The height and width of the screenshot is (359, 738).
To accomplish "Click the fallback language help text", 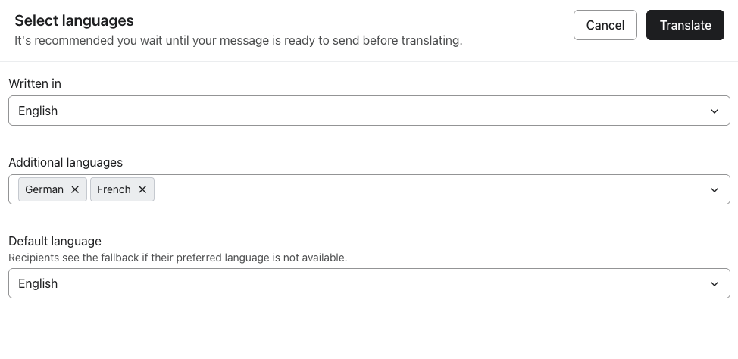I will [177, 258].
